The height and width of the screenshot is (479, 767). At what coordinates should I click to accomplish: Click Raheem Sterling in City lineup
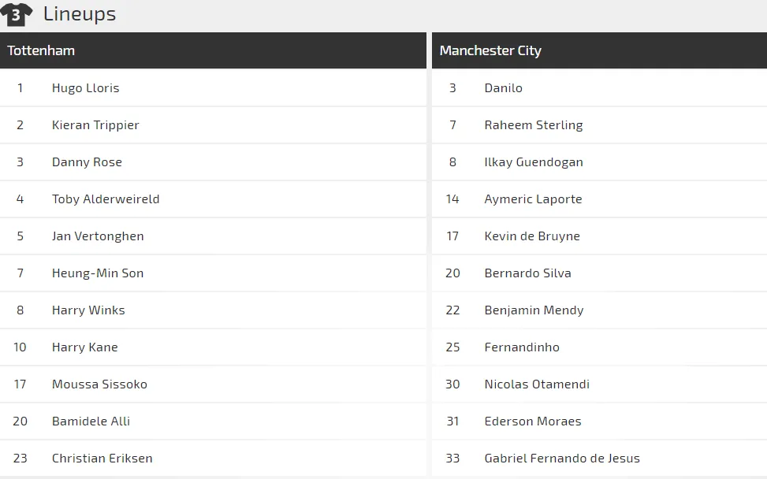pos(534,124)
